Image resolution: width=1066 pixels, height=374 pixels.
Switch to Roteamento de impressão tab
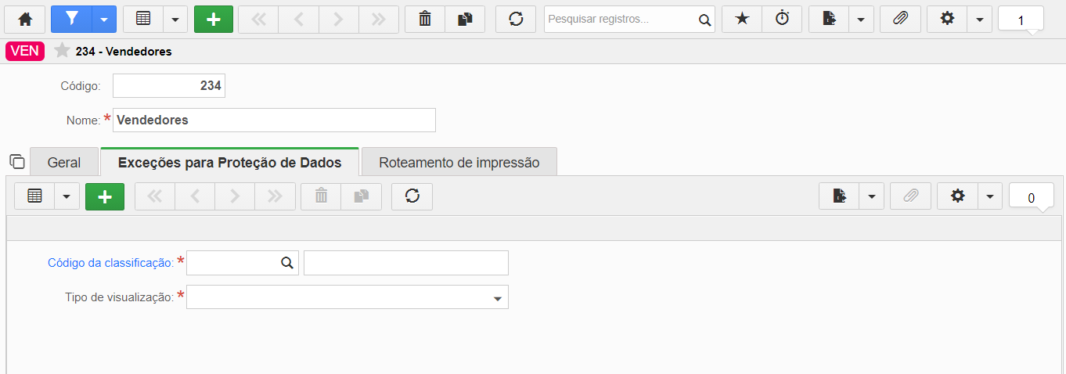coord(459,163)
